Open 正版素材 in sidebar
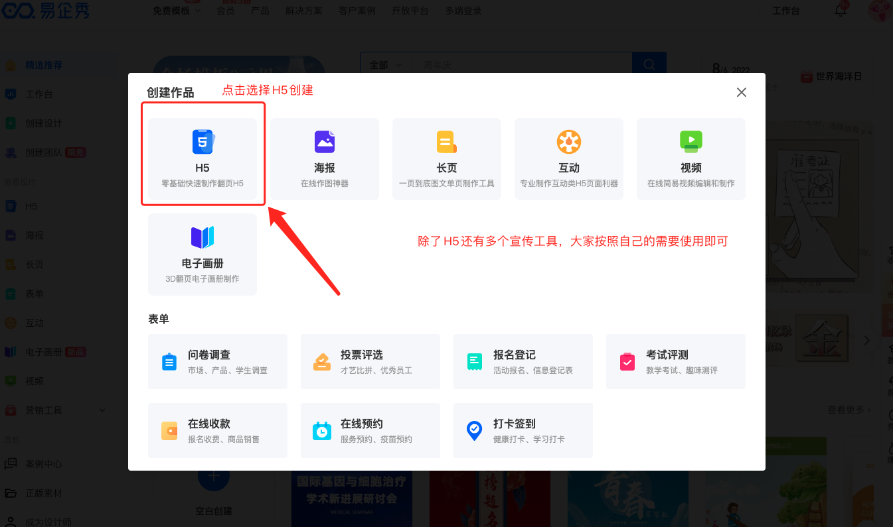Image resolution: width=893 pixels, height=527 pixels. (x=43, y=493)
